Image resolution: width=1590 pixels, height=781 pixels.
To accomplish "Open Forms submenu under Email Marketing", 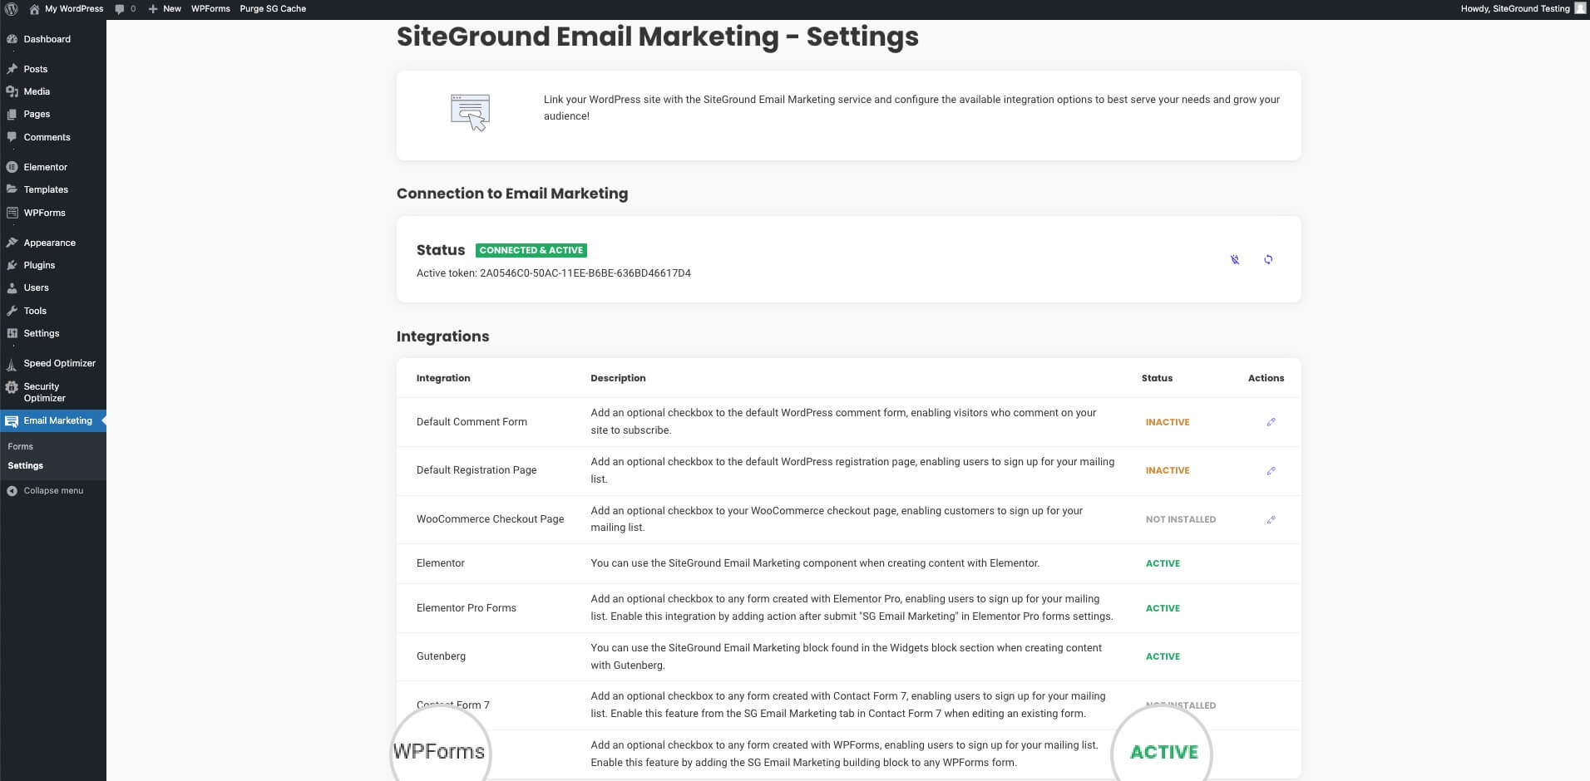I will click(x=21, y=446).
